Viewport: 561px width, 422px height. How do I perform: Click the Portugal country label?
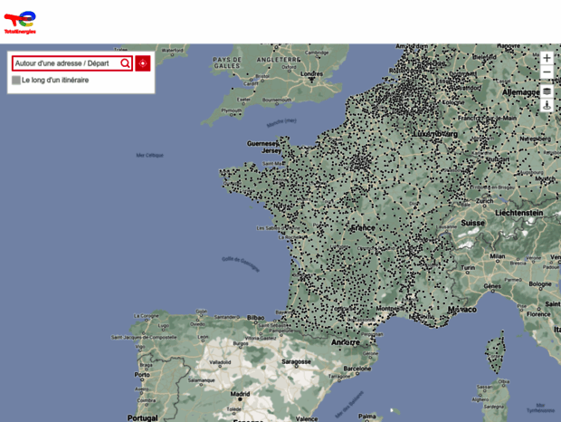pos(142,417)
